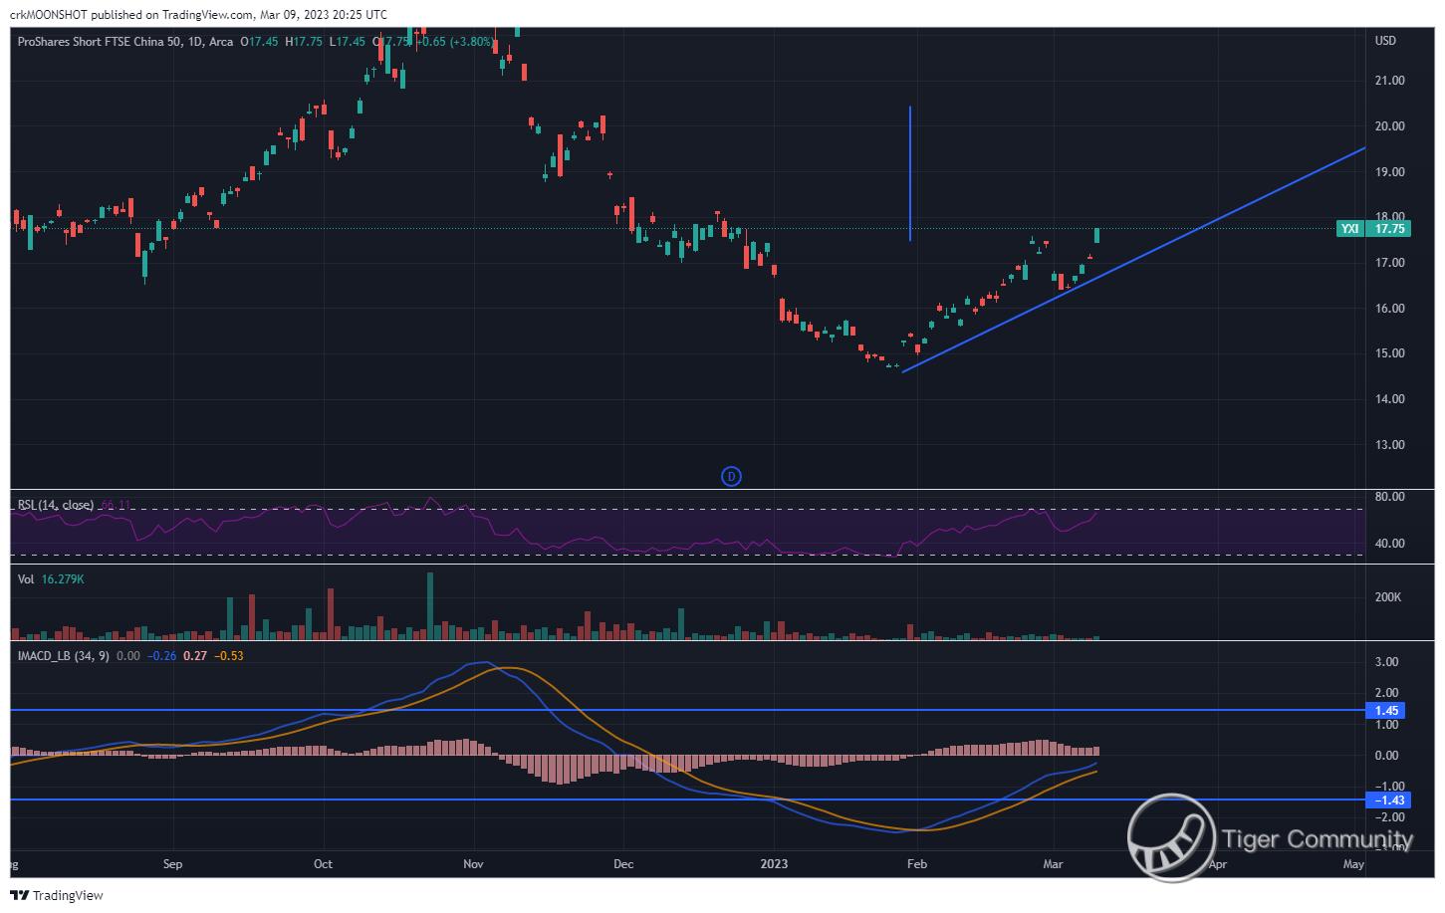This screenshot has width=1445, height=913.
Task: Click the Feb label on the time axis
Action: [x=916, y=864]
